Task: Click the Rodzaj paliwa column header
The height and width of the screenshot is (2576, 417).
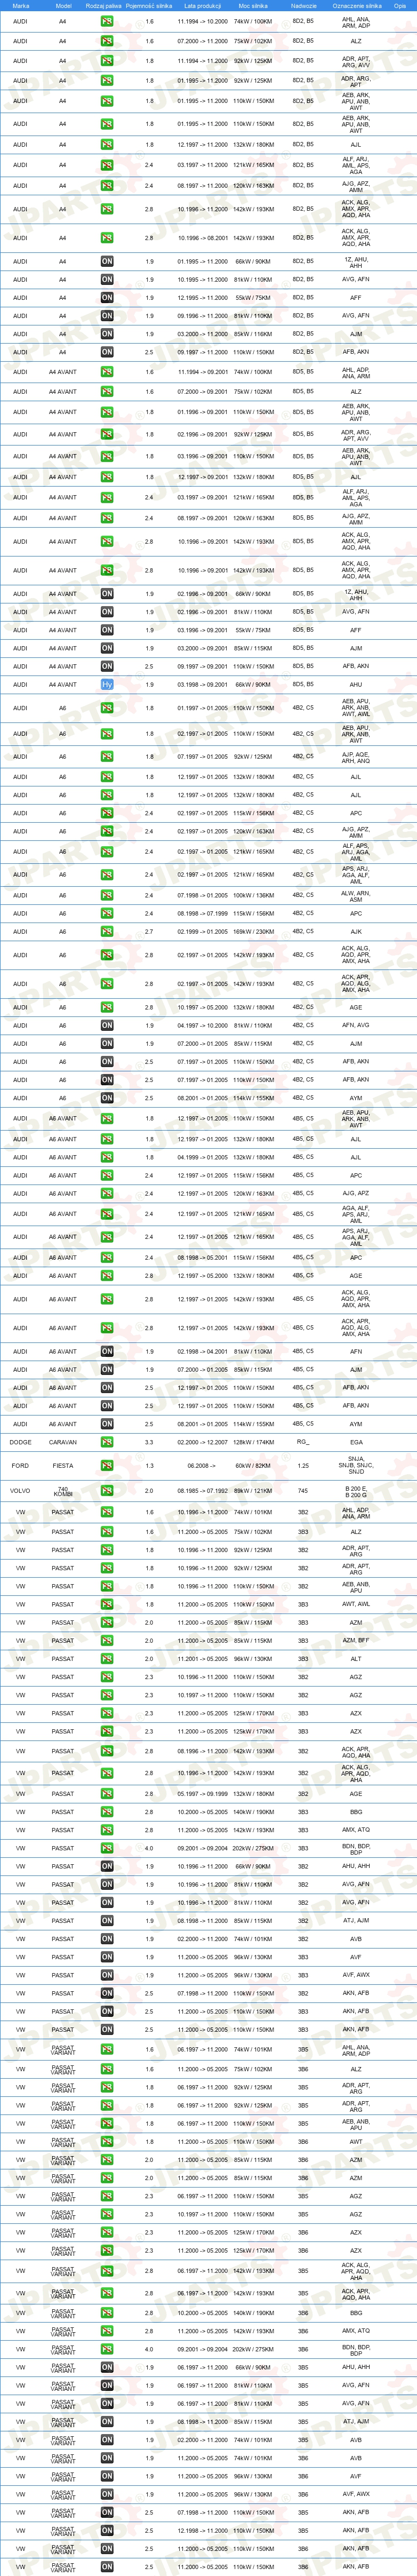Action: [x=104, y=5]
